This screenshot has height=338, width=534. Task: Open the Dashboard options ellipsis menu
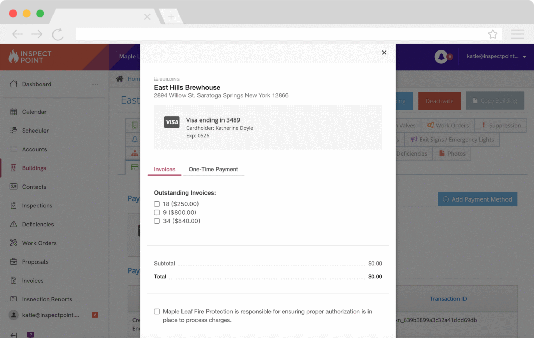95,84
